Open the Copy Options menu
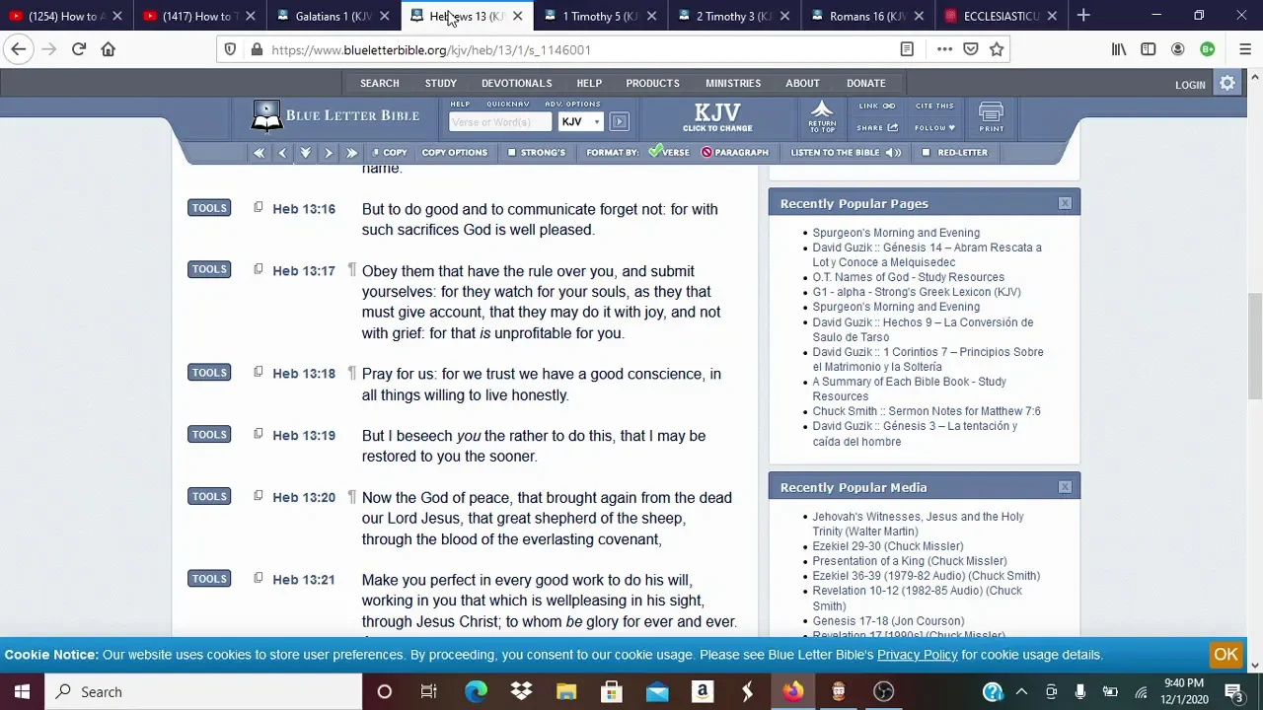Screen dimensions: 1263x710 455,153
